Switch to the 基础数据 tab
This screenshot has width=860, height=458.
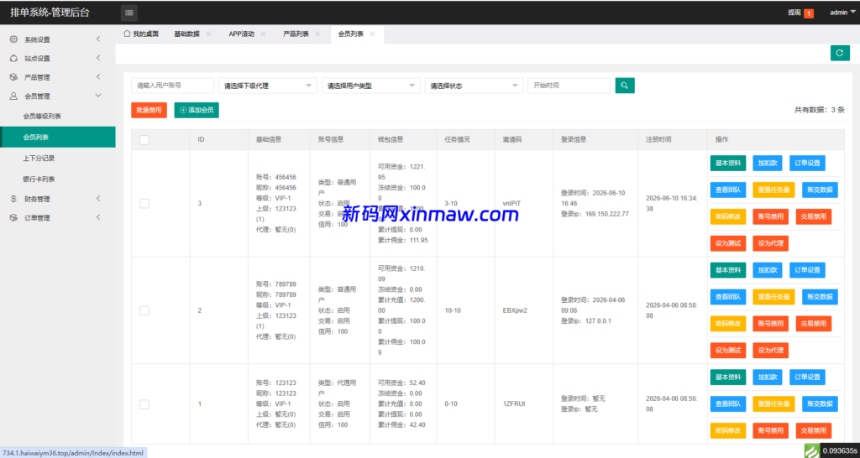pyautogui.click(x=186, y=34)
